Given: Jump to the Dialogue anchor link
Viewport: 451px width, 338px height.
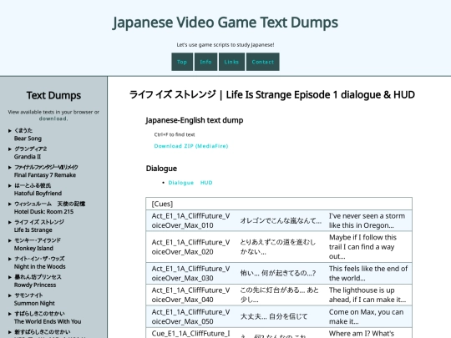Looking at the screenshot, I should (181, 183).
